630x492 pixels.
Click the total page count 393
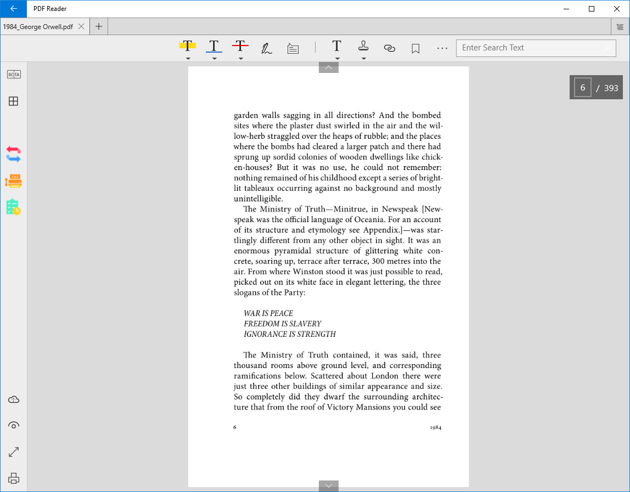pyautogui.click(x=611, y=88)
